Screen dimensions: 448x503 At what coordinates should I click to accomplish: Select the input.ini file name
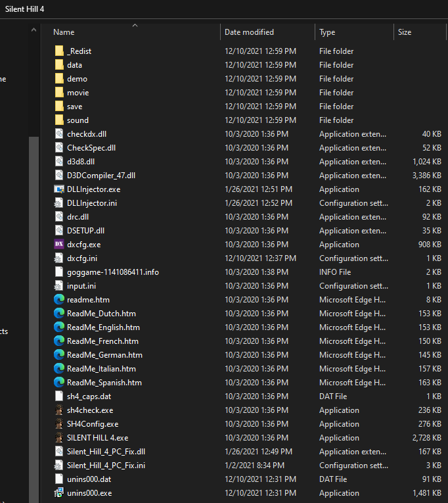pyautogui.click(x=81, y=286)
